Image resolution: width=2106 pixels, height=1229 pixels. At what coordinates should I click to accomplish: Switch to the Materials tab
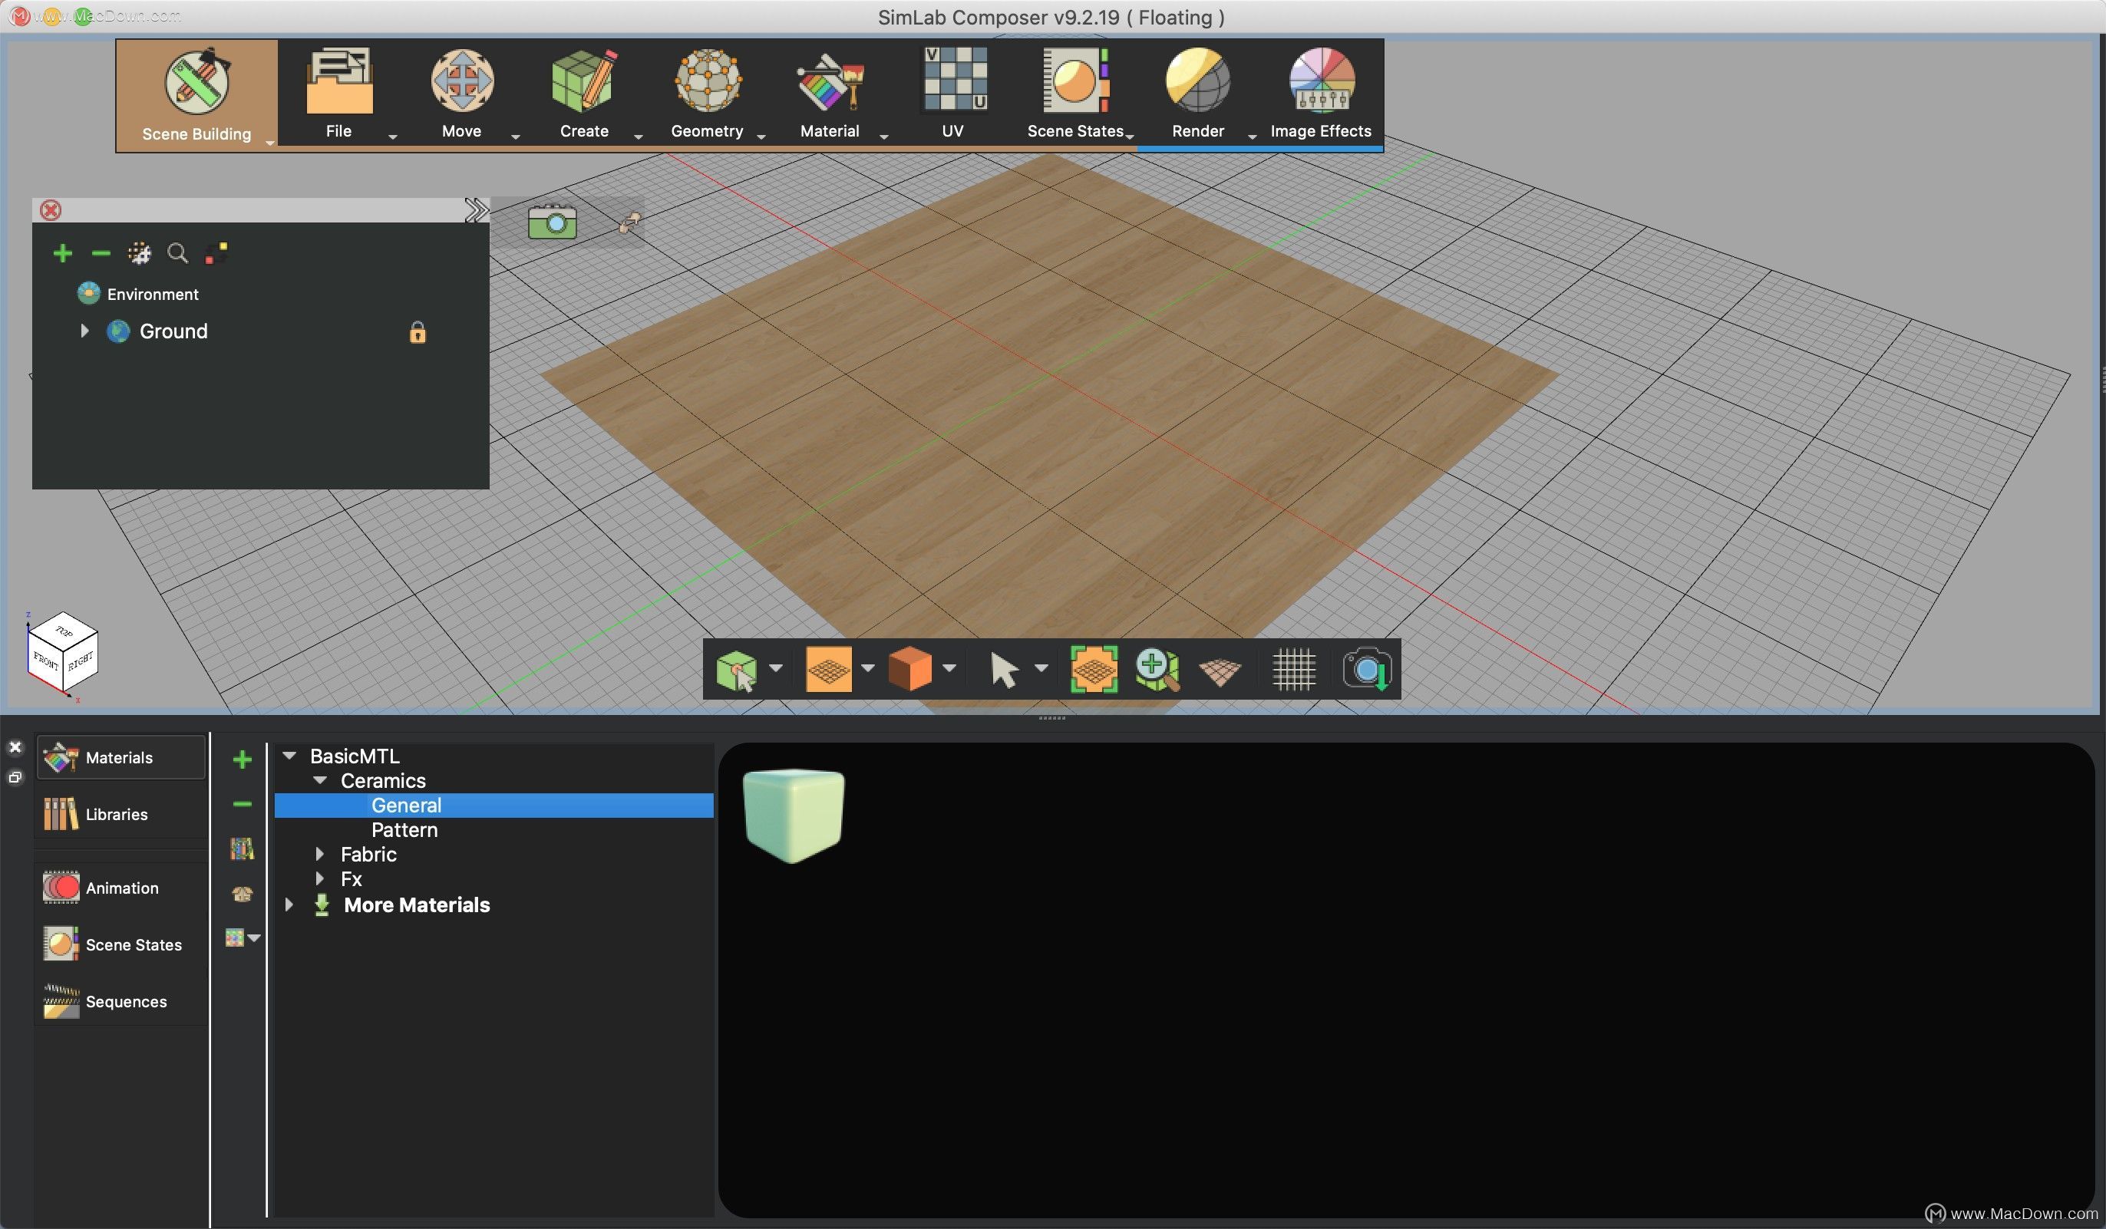pyautogui.click(x=121, y=758)
